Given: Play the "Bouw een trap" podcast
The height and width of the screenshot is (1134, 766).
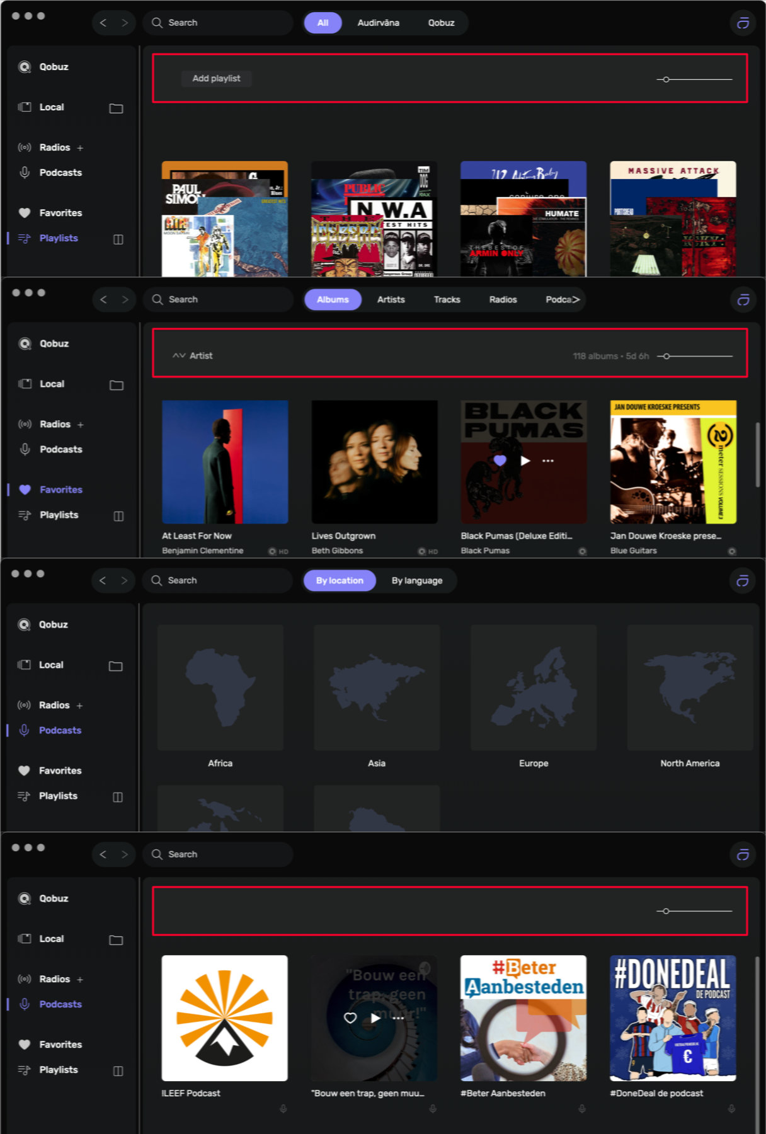Looking at the screenshot, I should (375, 1017).
